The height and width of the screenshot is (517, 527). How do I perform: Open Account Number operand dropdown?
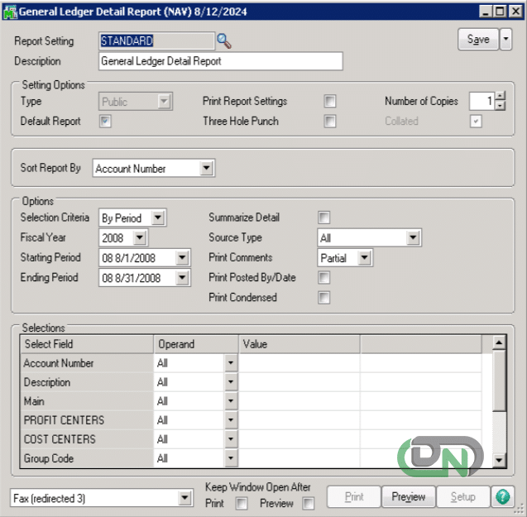[231, 362]
